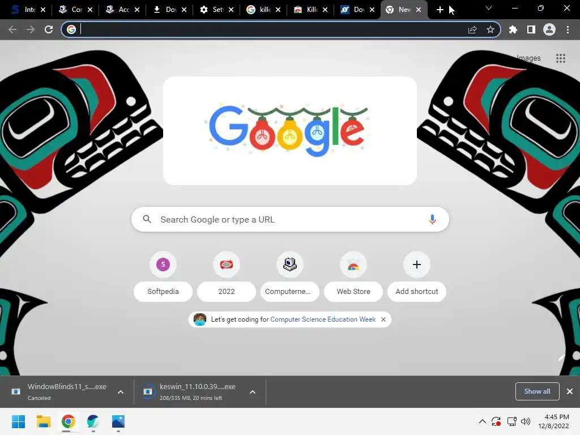Add a new shortcut

[417, 276]
